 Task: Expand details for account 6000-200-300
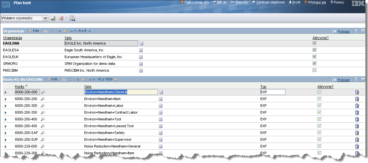click(x=6, y=106)
